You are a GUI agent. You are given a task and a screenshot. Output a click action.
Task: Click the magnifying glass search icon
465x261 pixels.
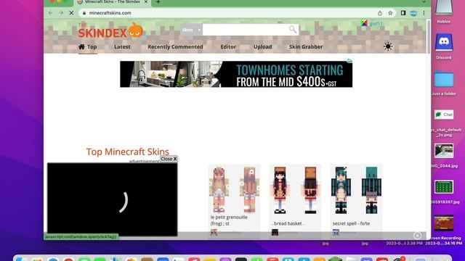pos(293,30)
